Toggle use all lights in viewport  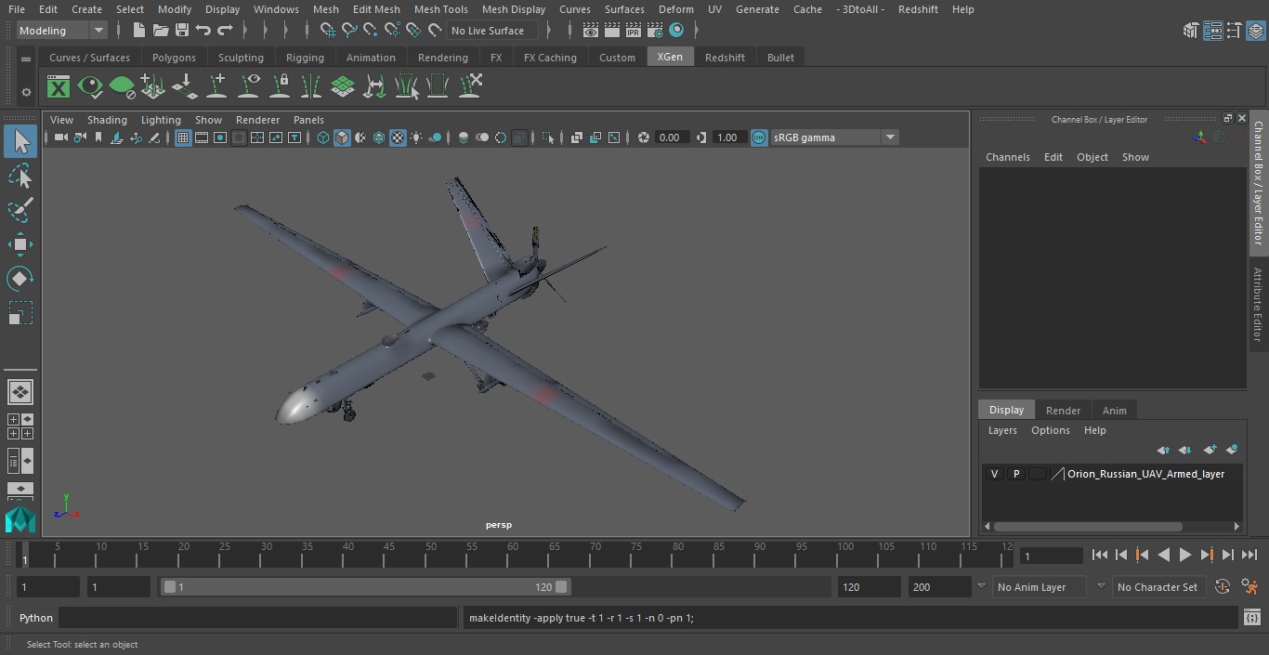(416, 138)
